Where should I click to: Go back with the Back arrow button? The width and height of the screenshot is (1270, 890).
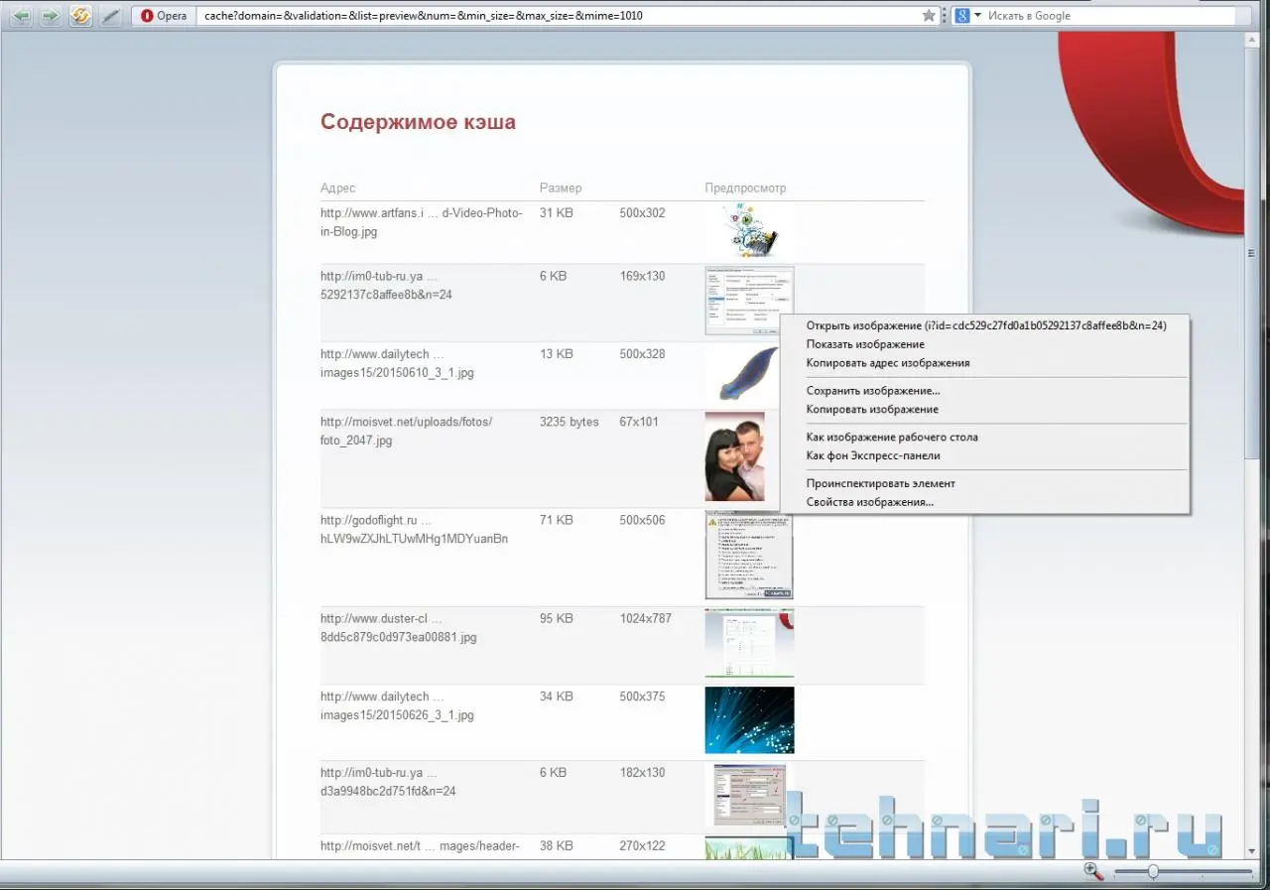click(x=22, y=16)
